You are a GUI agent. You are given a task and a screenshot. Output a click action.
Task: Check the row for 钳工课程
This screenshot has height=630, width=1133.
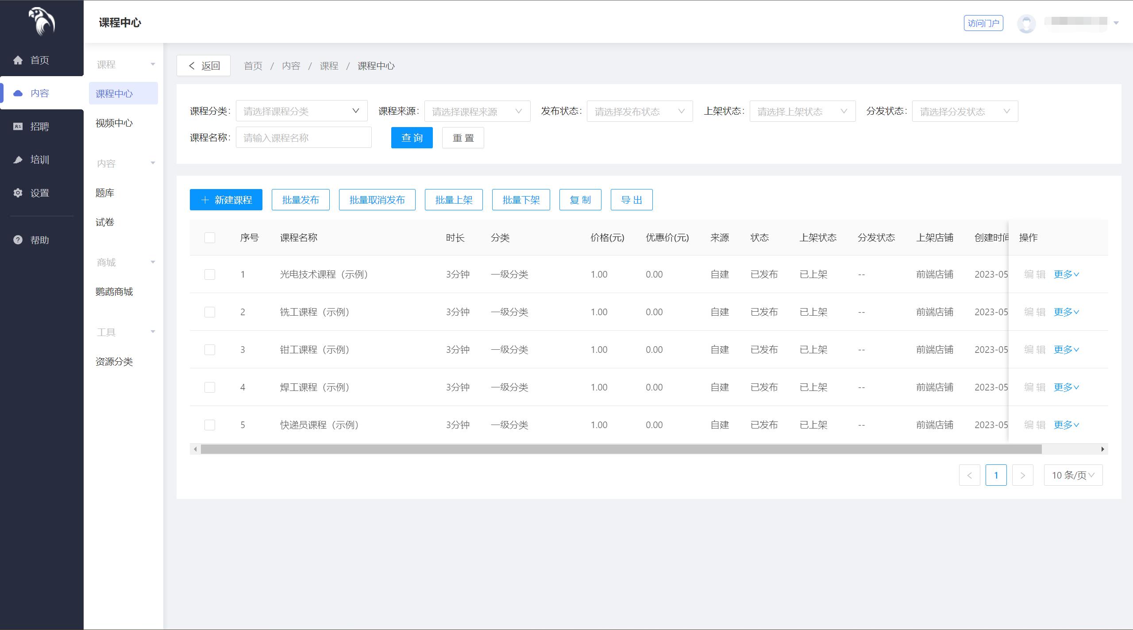(210, 349)
